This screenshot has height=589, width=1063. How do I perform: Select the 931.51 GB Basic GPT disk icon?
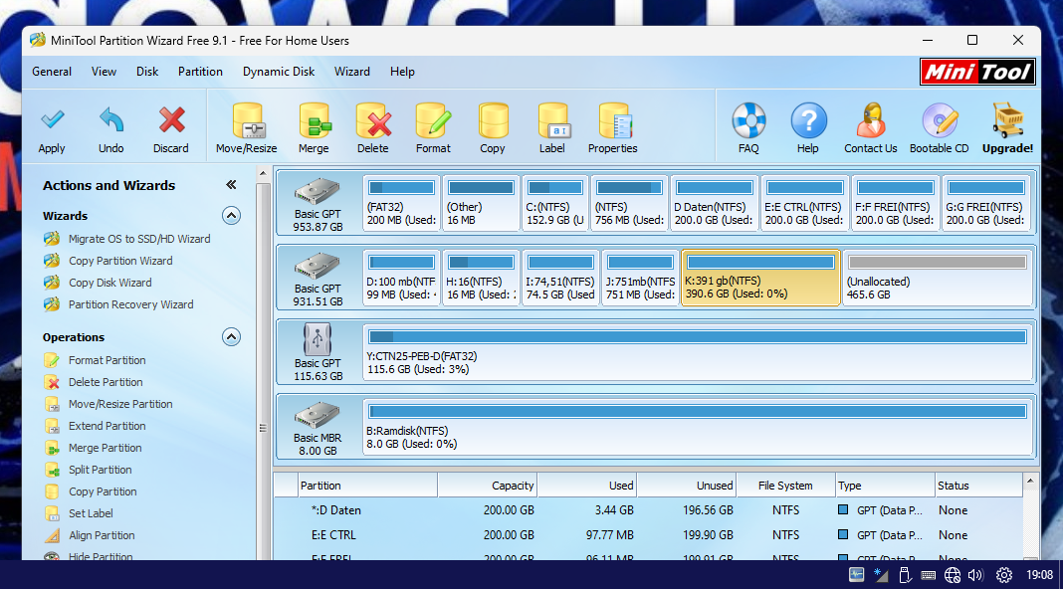318,266
